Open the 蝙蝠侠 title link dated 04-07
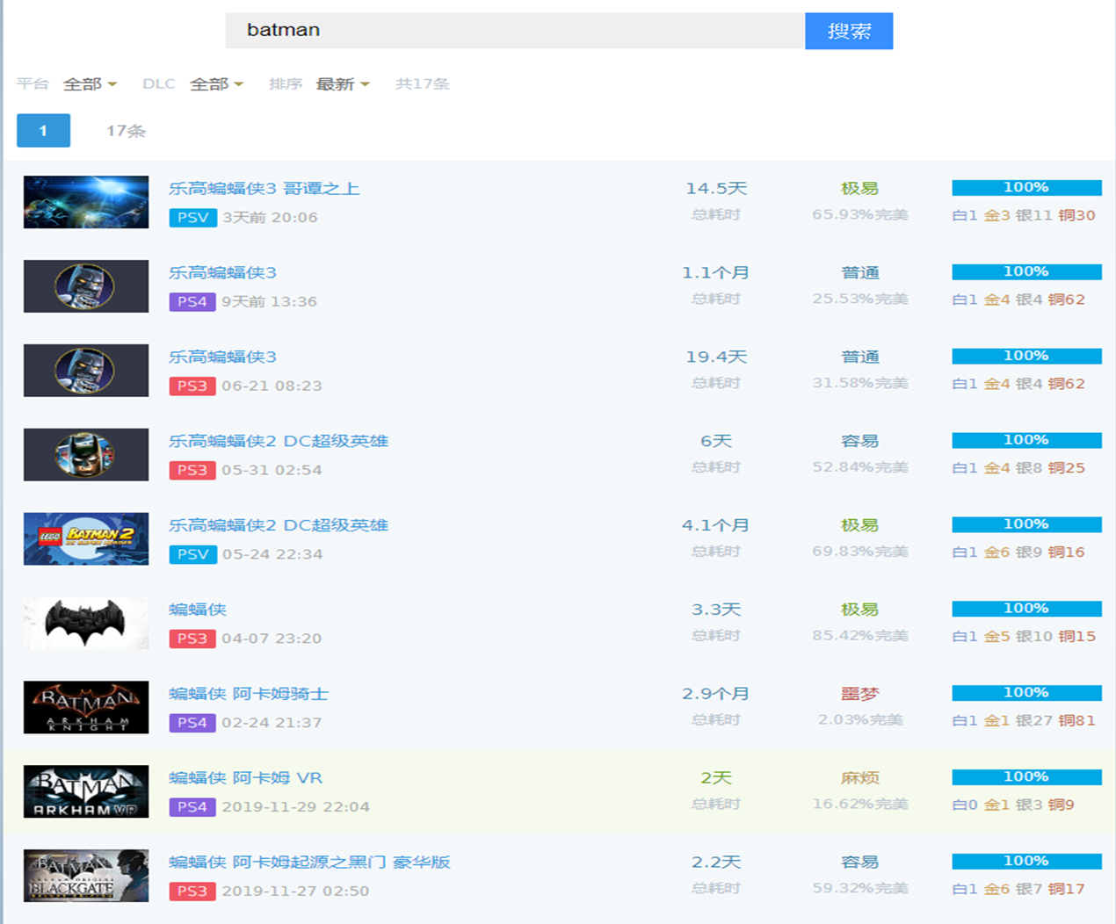 (x=198, y=610)
